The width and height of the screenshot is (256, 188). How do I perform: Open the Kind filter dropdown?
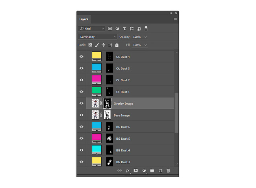coord(91,29)
